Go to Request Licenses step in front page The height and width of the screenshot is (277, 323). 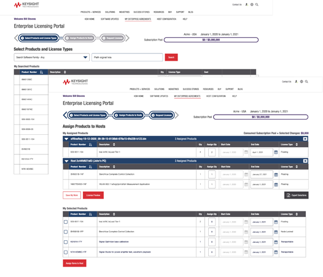click(161, 115)
